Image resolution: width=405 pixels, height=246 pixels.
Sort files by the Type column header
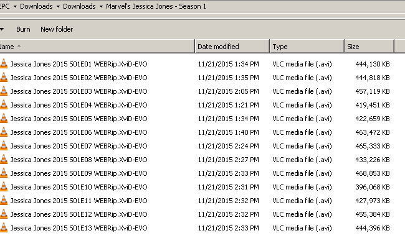[x=307, y=47]
